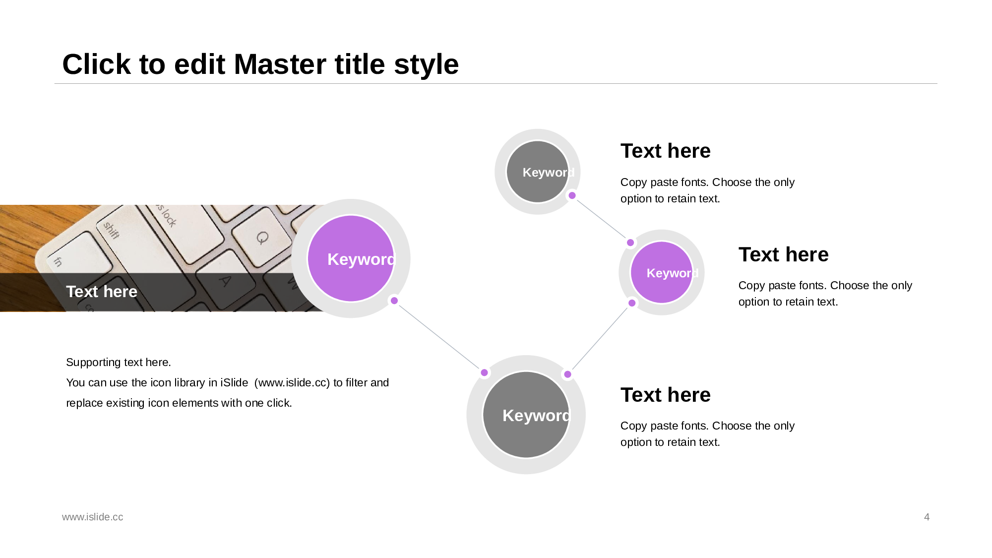Click the 'Text here' caption over the photo

tap(102, 292)
